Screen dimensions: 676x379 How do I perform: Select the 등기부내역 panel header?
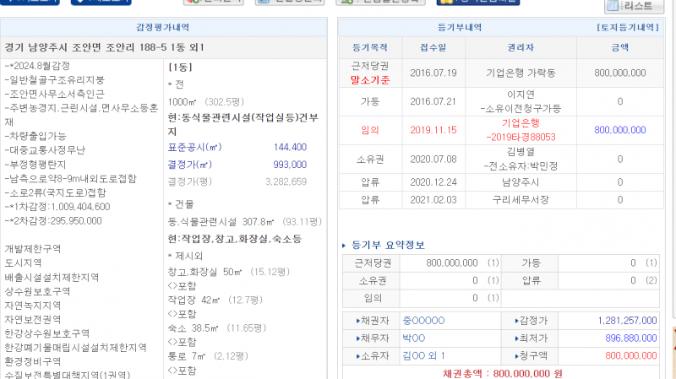coord(460,28)
